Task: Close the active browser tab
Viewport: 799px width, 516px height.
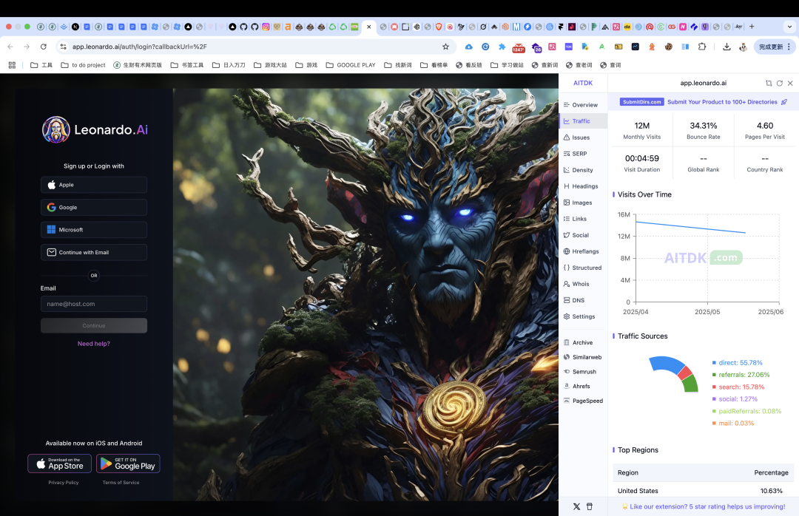Action: coord(369,27)
